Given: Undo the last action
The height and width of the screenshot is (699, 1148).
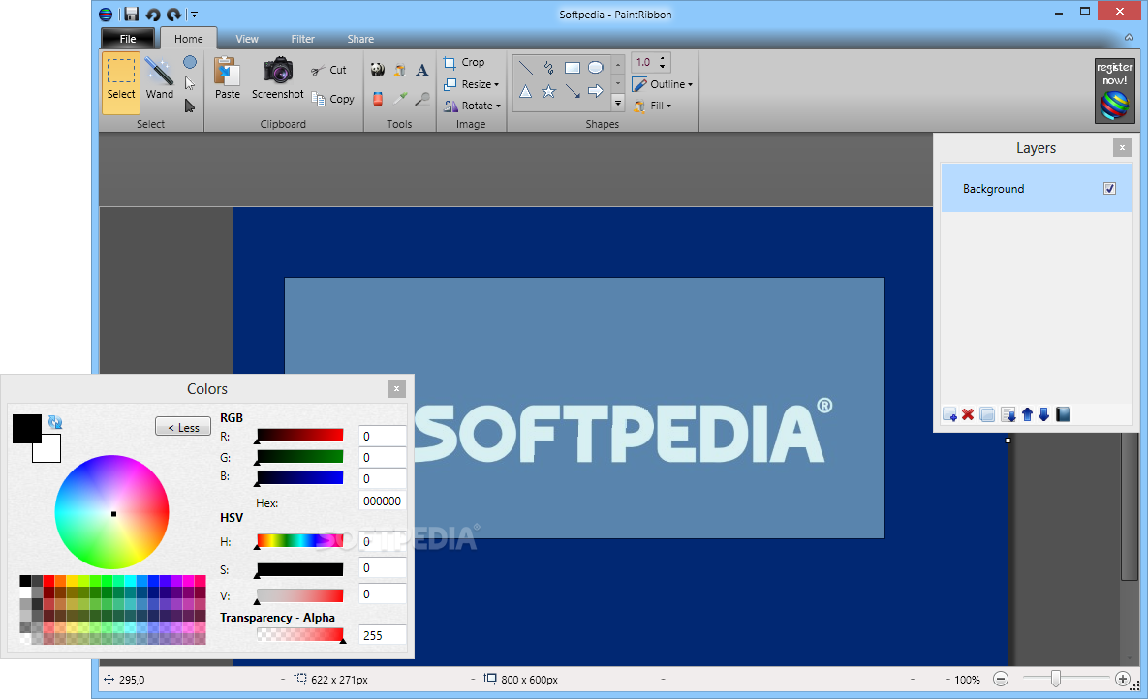Looking at the screenshot, I should click(153, 14).
